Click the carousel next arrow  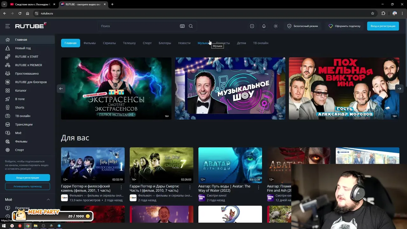(399, 88)
